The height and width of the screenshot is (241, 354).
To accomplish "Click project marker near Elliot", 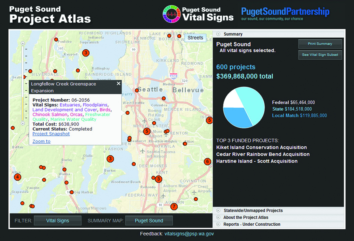I will [185, 144].
